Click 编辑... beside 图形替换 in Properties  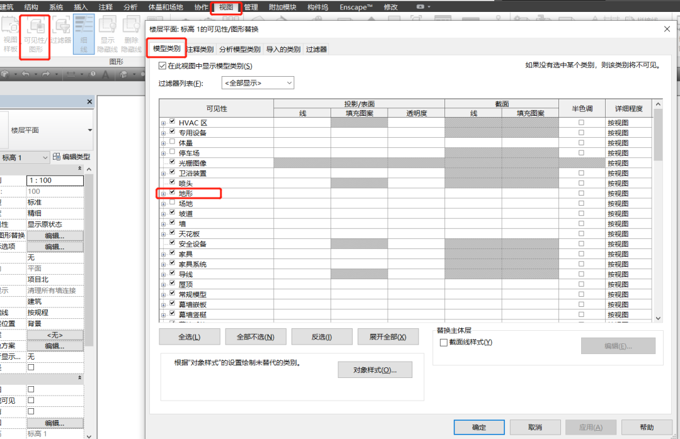pos(55,236)
